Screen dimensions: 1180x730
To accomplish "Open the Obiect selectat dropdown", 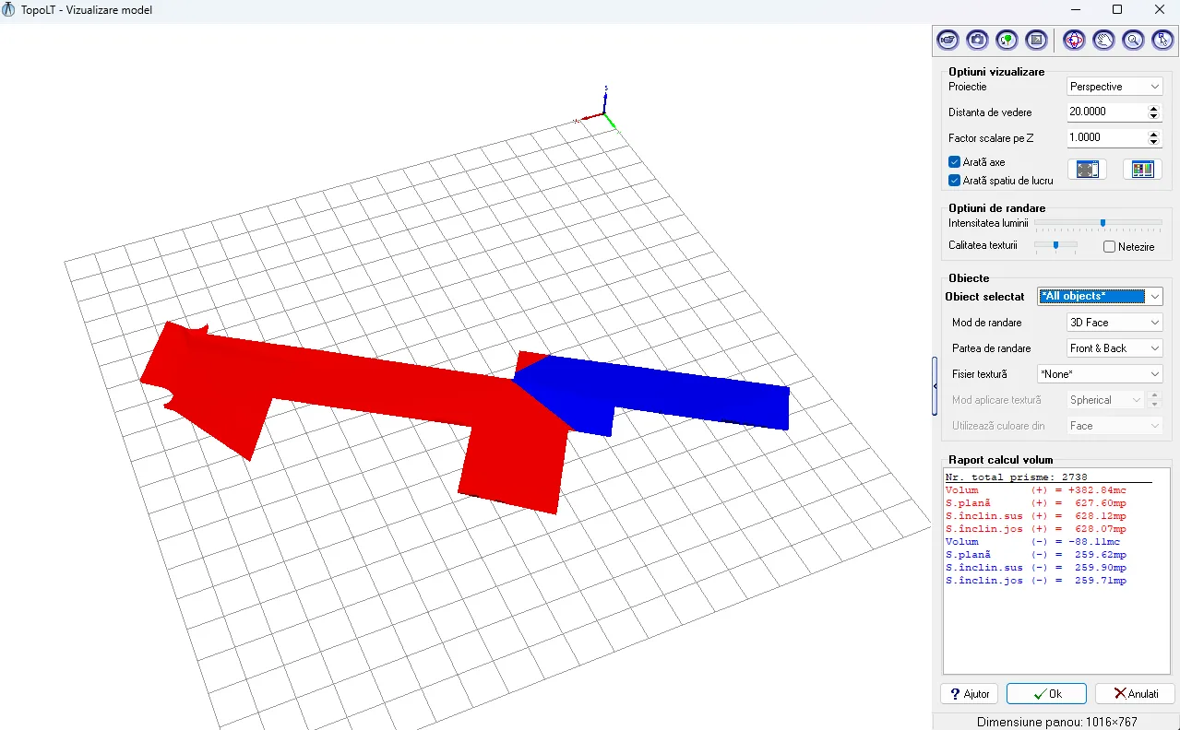I will pos(1100,297).
